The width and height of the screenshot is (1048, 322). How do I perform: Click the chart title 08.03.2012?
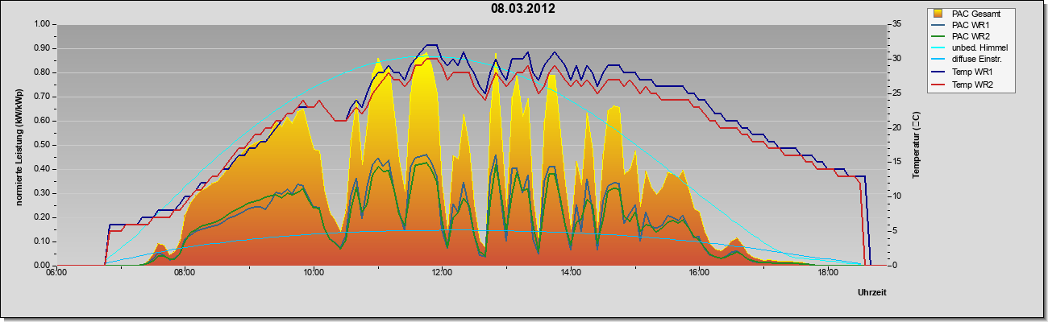[523, 9]
